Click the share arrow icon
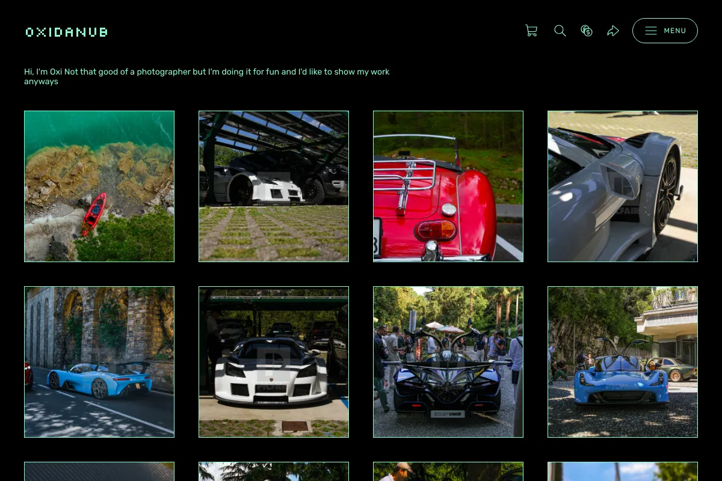The width and height of the screenshot is (722, 481). (x=613, y=31)
